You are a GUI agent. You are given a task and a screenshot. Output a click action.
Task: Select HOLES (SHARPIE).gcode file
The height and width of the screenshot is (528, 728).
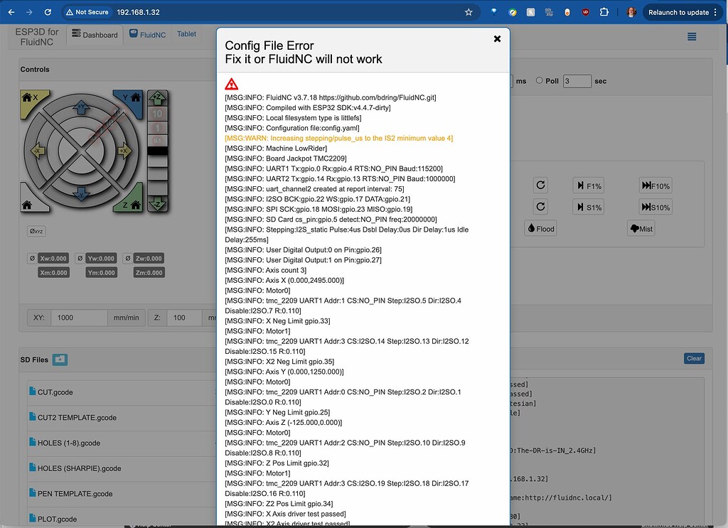(x=80, y=468)
